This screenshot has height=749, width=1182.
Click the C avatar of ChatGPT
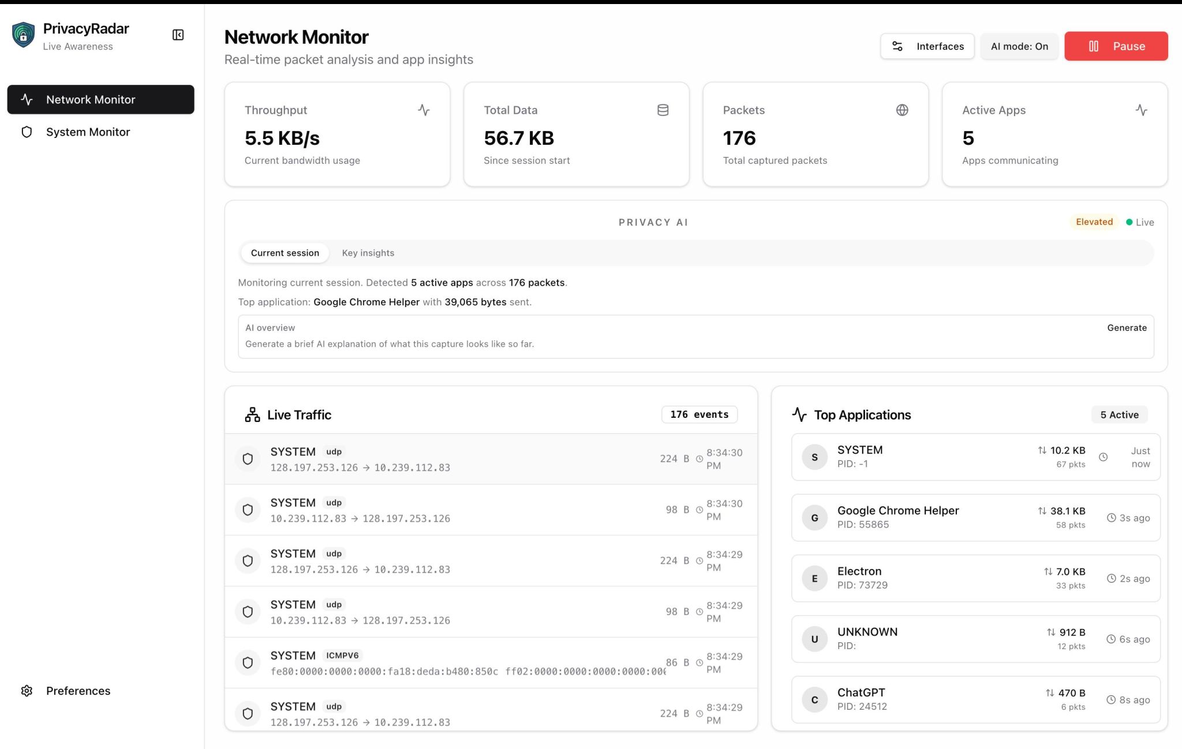[814, 699]
